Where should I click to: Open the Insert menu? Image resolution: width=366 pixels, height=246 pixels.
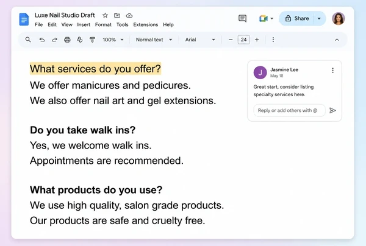click(84, 25)
